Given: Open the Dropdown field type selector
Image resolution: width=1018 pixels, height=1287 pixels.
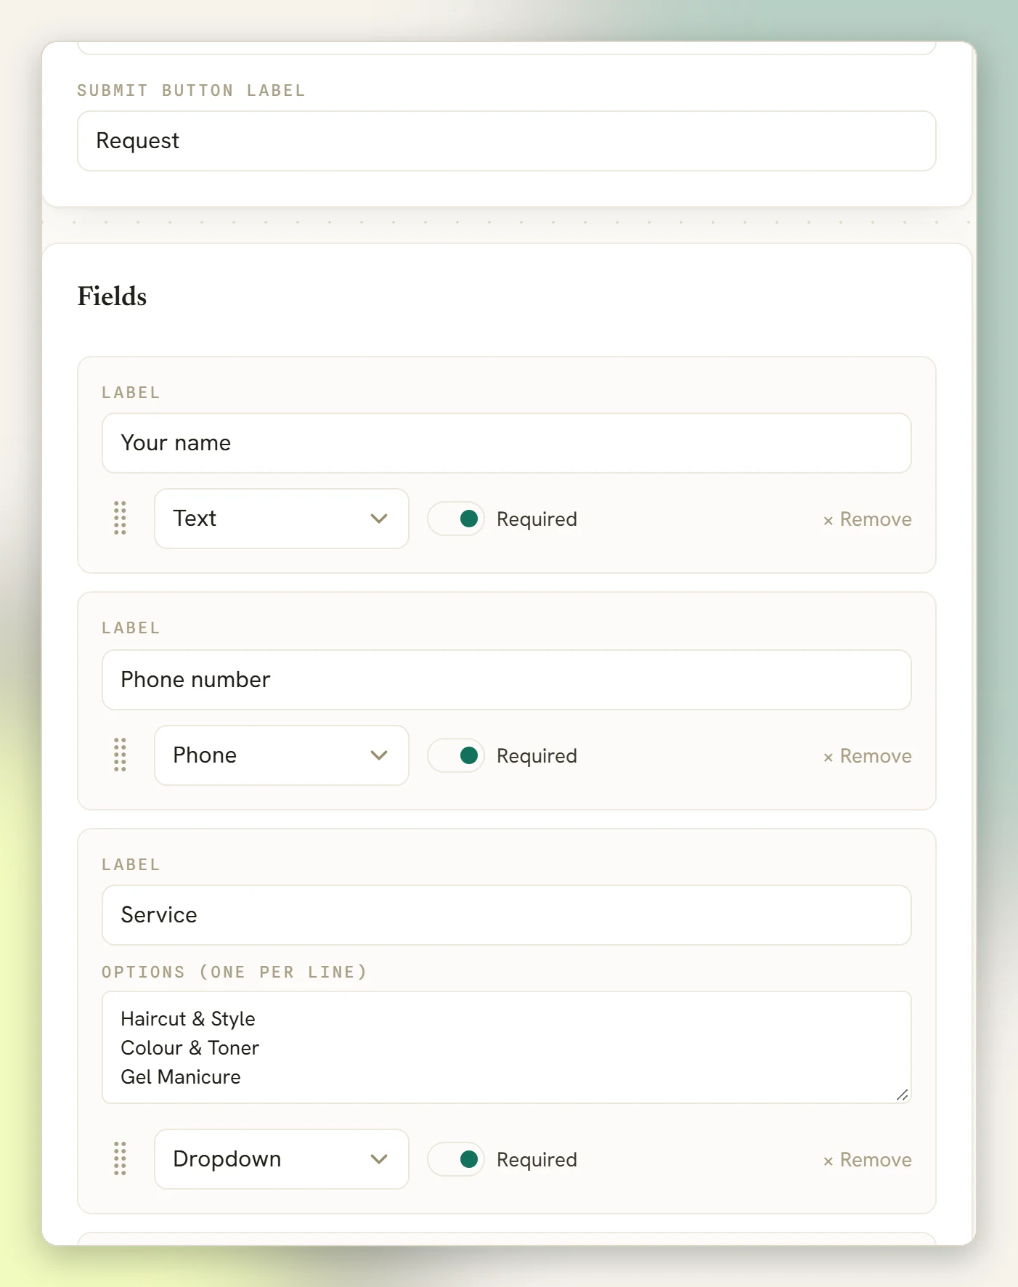Looking at the screenshot, I should pos(282,1159).
